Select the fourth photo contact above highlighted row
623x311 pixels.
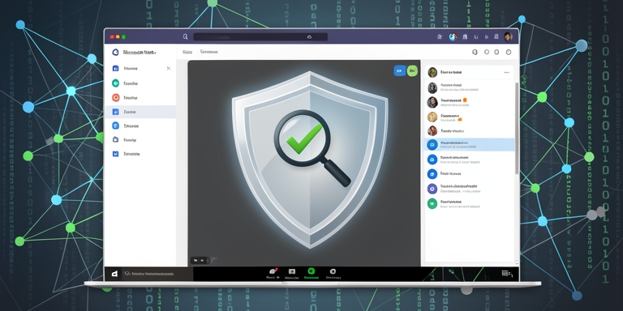point(470,130)
